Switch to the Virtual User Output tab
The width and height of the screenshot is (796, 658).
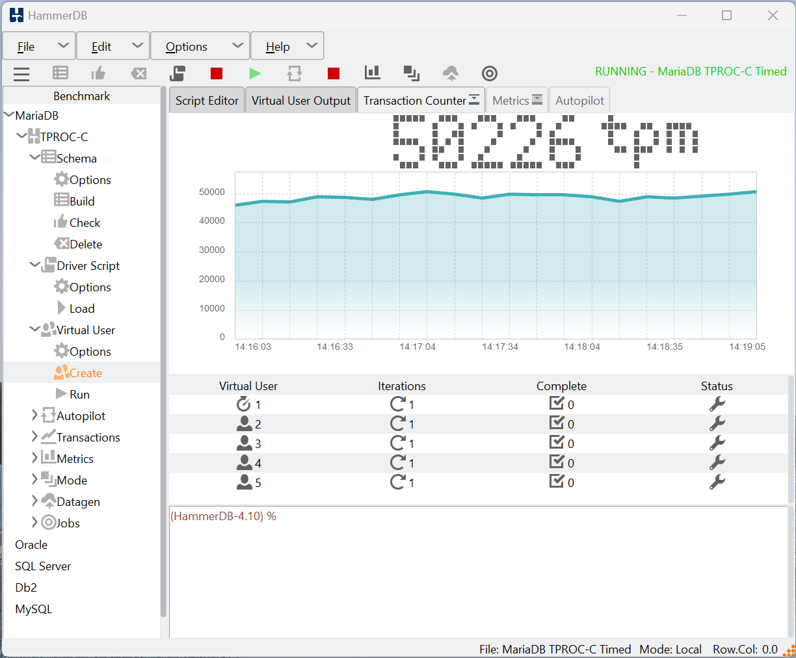pos(301,100)
